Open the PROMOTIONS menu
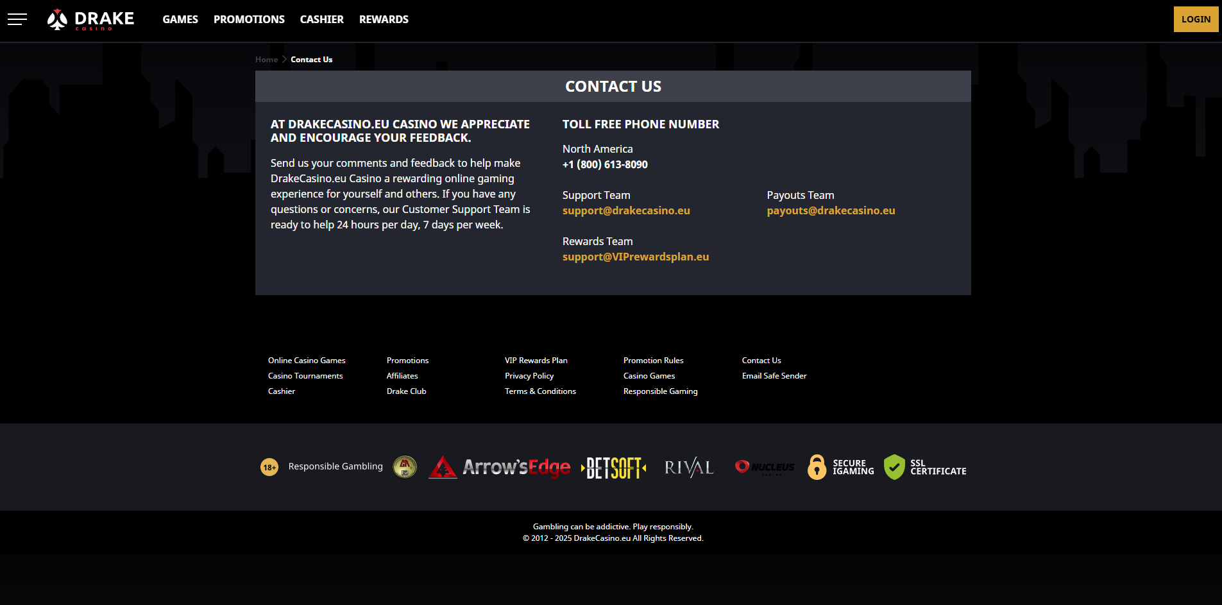The width and height of the screenshot is (1222, 605). pyautogui.click(x=249, y=19)
